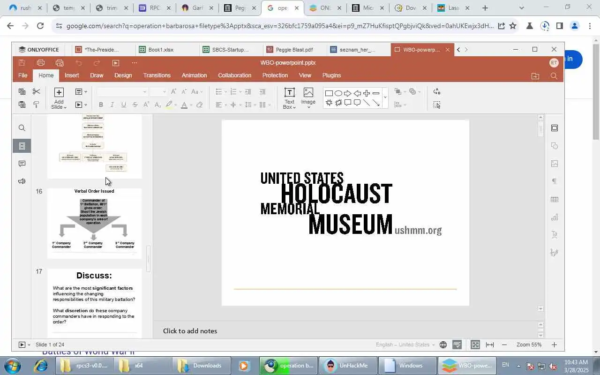This screenshot has width=600, height=375.
Task: Open the font size combo box
Action: pos(158,92)
